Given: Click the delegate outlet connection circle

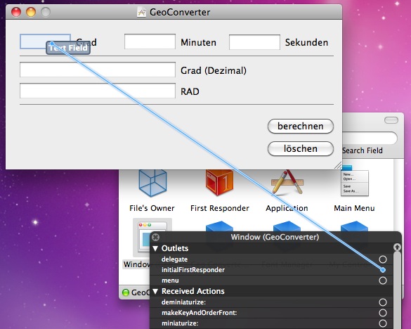Looking at the screenshot, I should tap(383, 259).
